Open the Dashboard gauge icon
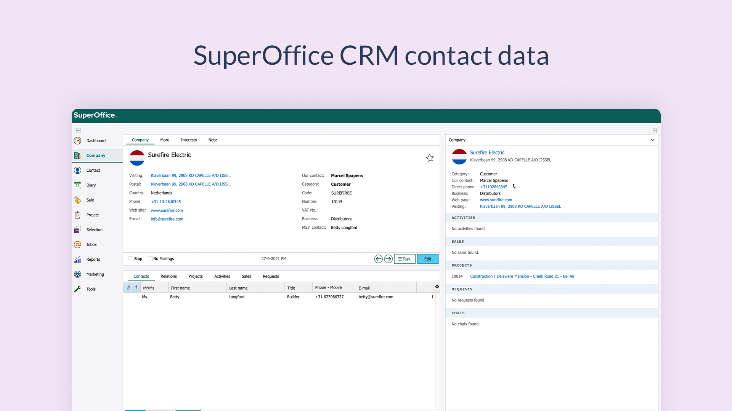Screen dimensions: 732x411 (78, 141)
